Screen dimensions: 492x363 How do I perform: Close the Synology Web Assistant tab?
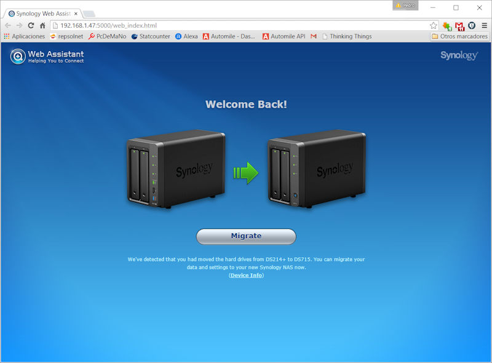[76, 14]
